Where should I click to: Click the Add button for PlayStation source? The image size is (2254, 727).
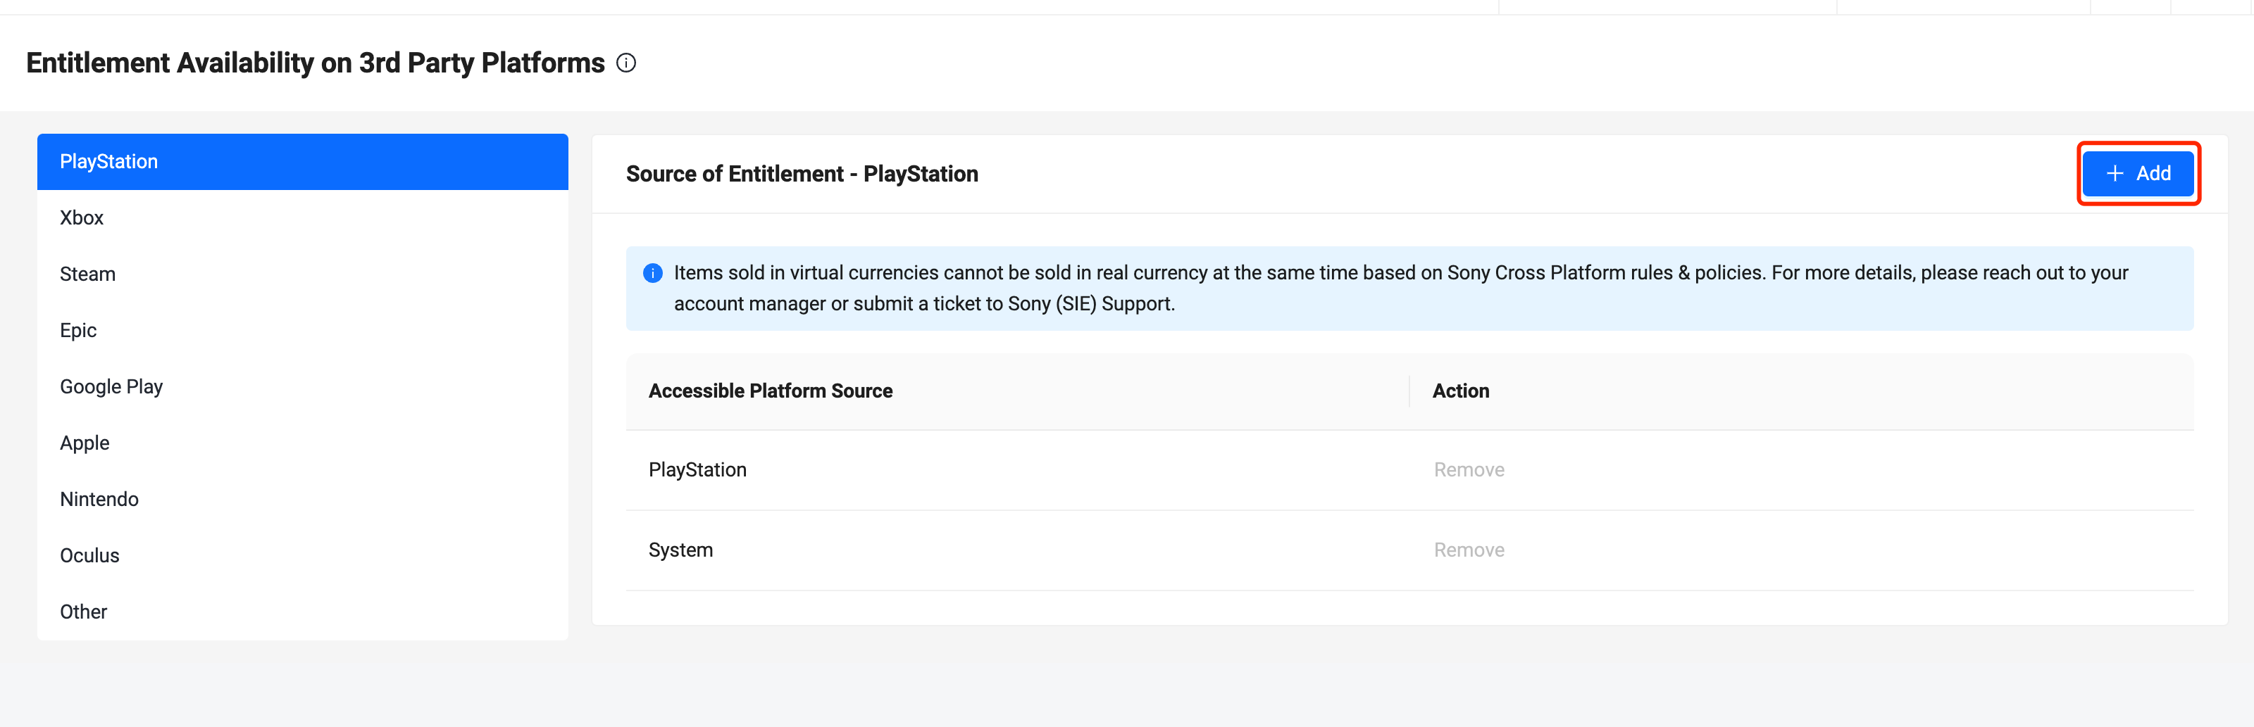[2138, 173]
